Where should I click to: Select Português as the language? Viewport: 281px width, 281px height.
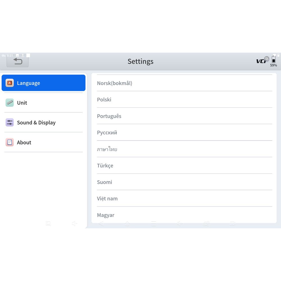[x=184, y=116]
